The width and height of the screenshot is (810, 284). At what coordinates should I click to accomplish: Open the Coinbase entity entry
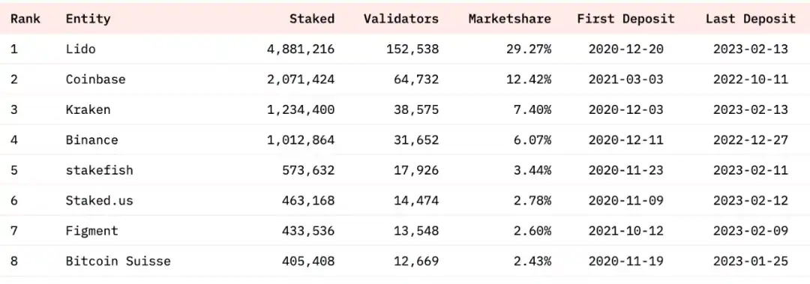click(95, 79)
